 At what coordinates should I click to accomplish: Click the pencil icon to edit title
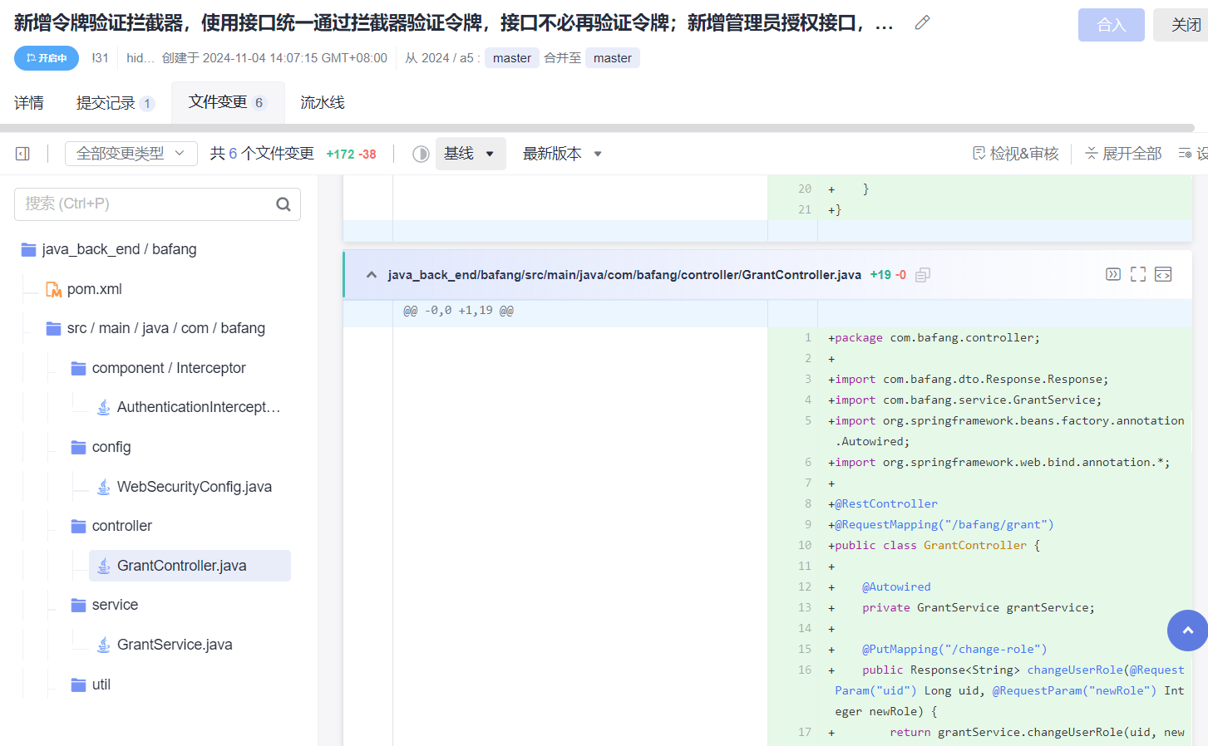pos(922,23)
